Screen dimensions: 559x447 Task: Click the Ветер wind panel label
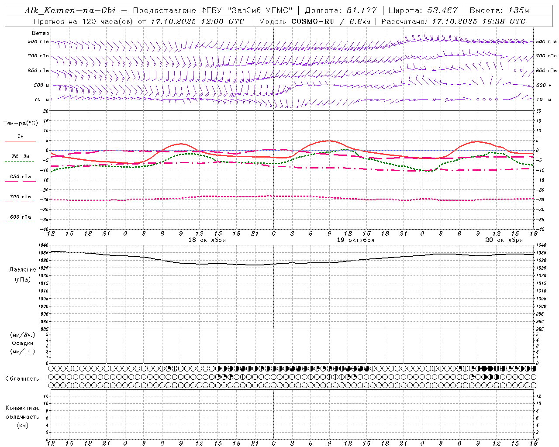click(41, 33)
